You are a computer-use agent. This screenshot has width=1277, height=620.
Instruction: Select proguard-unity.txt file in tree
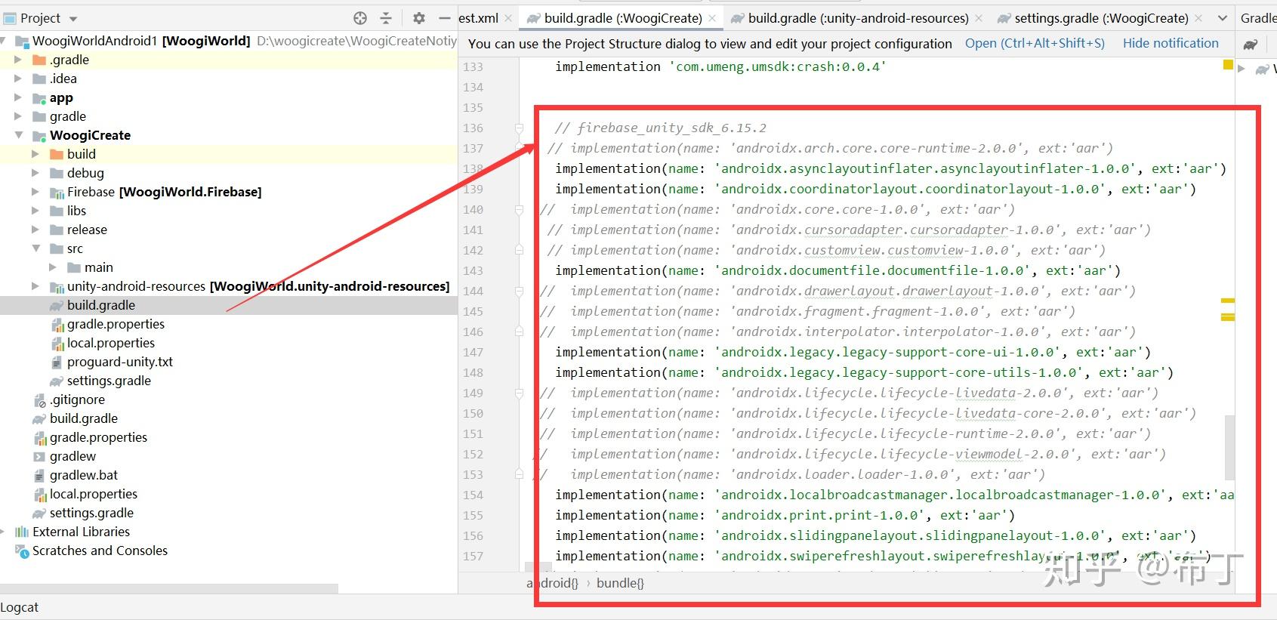[120, 362]
